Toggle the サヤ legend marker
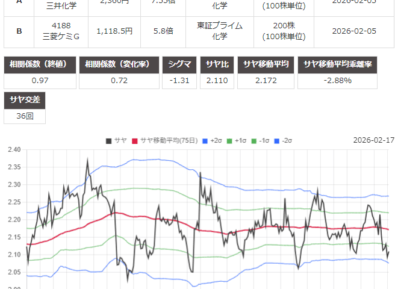 point(108,140)
